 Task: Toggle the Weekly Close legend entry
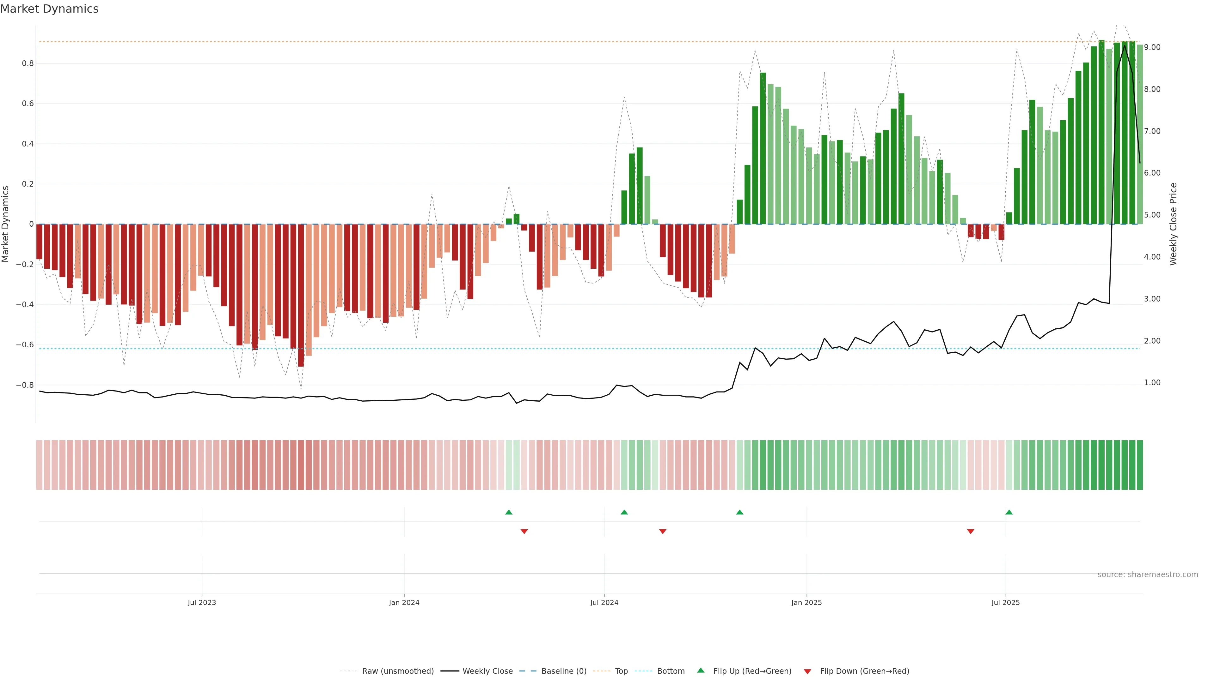(x=487, y=671)
